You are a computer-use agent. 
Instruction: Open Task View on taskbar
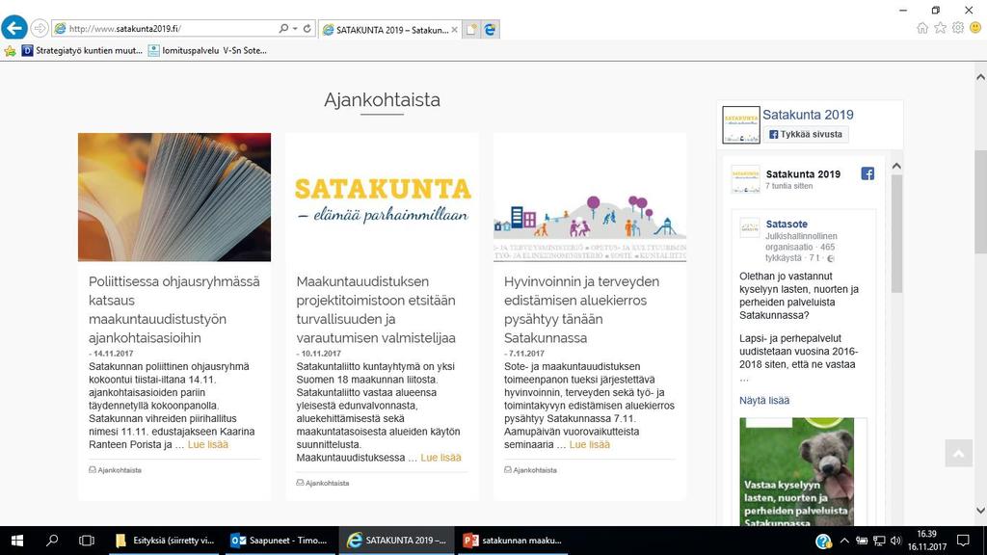(86, 541)
